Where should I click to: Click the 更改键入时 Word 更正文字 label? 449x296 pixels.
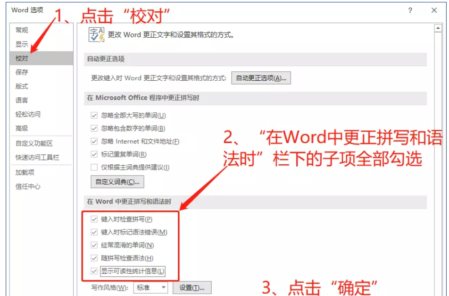pyautogui.click(x=158, y=78)
